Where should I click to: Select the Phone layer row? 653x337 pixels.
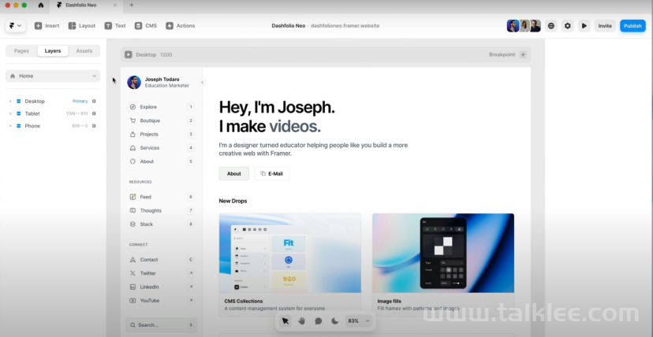(53, 126)
